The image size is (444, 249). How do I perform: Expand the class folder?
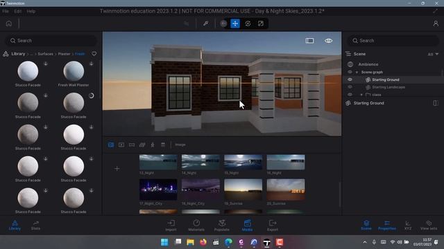pos(361,95)
